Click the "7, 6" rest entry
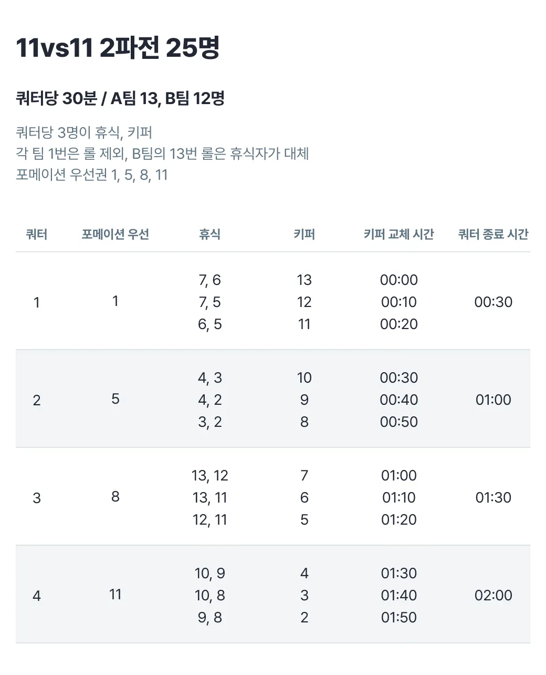 tap(209, 280)
